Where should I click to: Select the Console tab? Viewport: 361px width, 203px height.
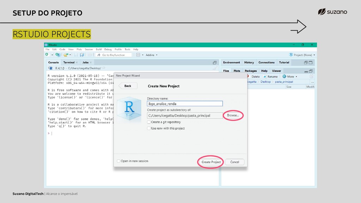(54, 62)
